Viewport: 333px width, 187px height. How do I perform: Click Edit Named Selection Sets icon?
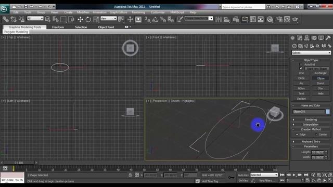point(180,20)
